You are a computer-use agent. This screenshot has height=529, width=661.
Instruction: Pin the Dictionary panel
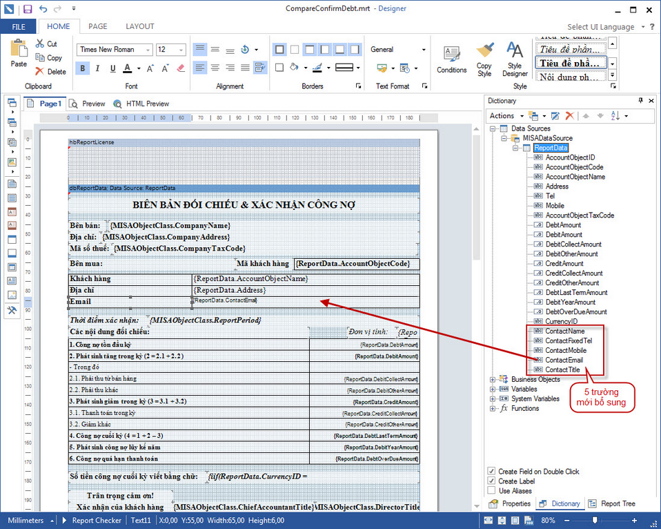click(641, 100)
